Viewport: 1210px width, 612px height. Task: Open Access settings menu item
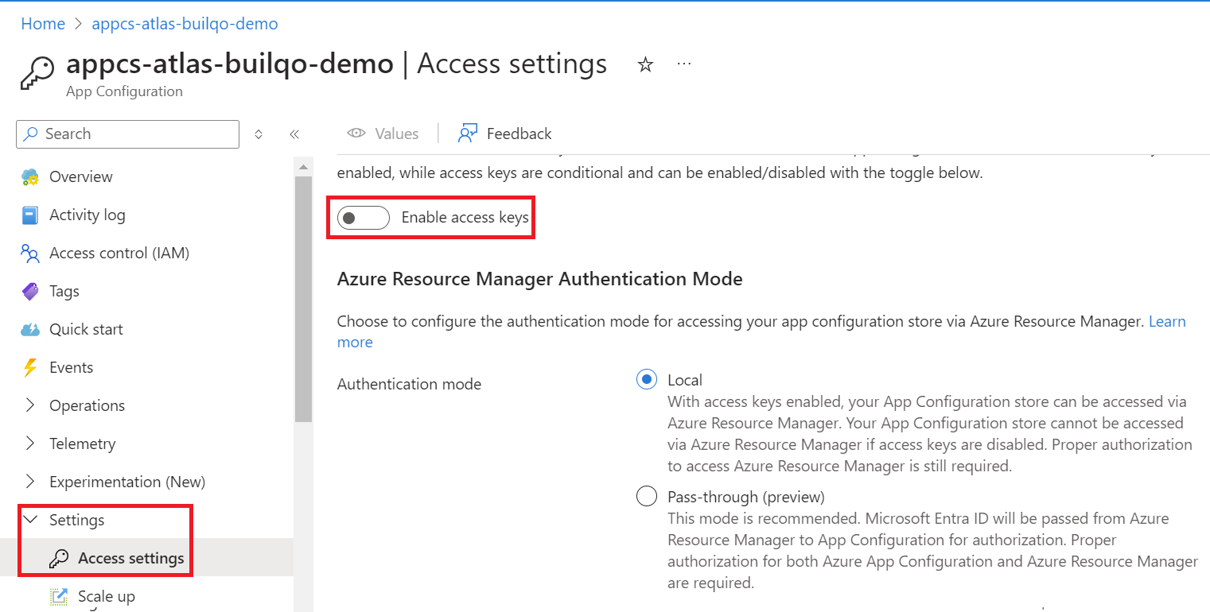click(130, 558)
